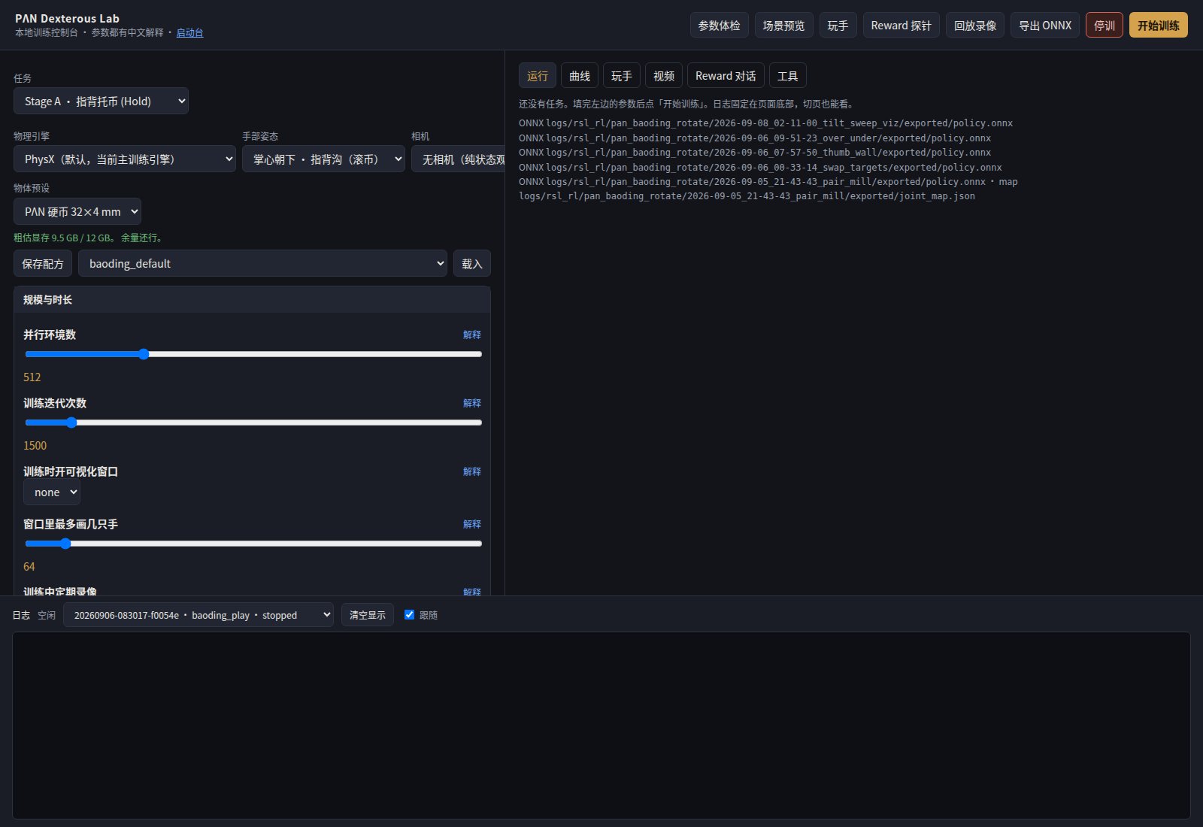Switch to the 玩手 tab
1203x827 pixels.
coord(622,76)
